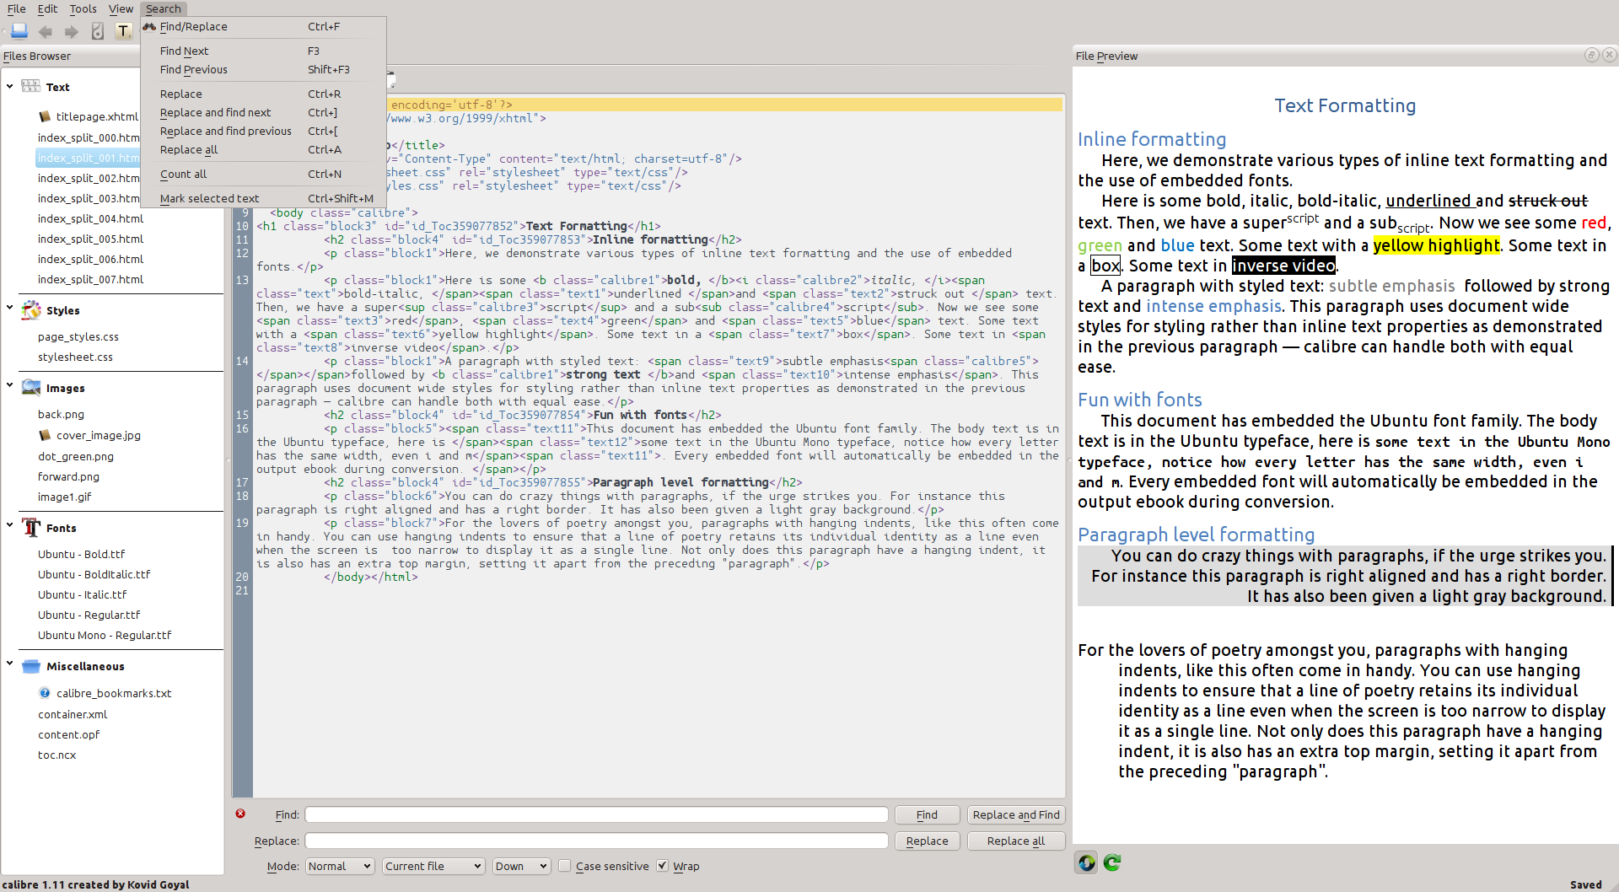The image size is (1619, 892).
Task: Uncheck the Wrap checkbox
Action: pyautogui.click(x=663, y=866)
